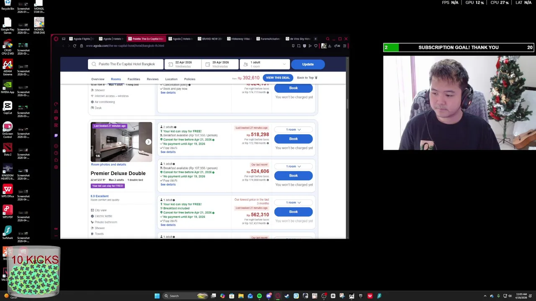Open Room photos and details link
Image resolution: width=536 pixels, height=301 pixels.
click(108, 164)
